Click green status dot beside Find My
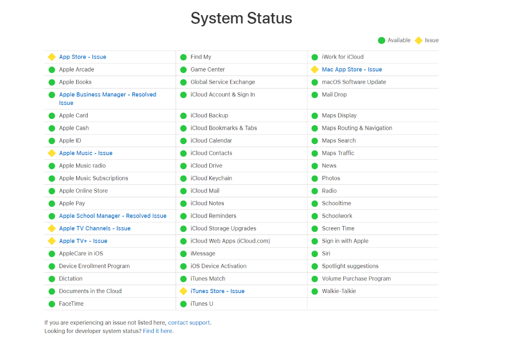The width and height of the screenshot is (511, 343). click(x=183, y=57)
